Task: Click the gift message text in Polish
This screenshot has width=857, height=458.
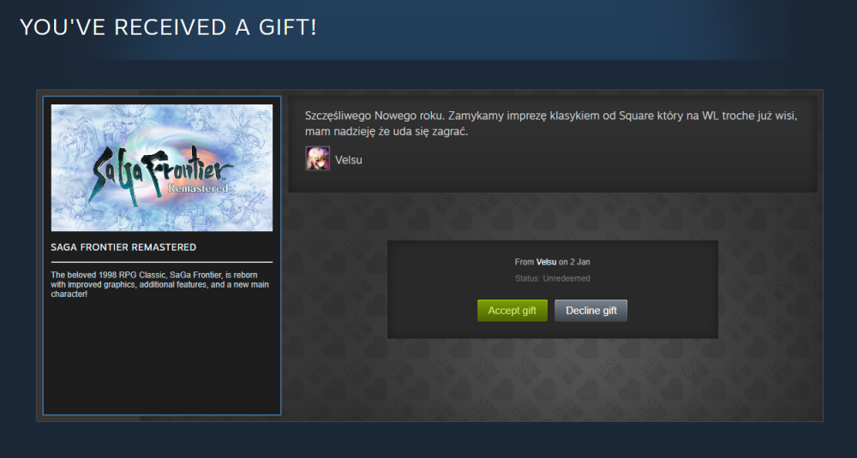Action: click(551, 123)
